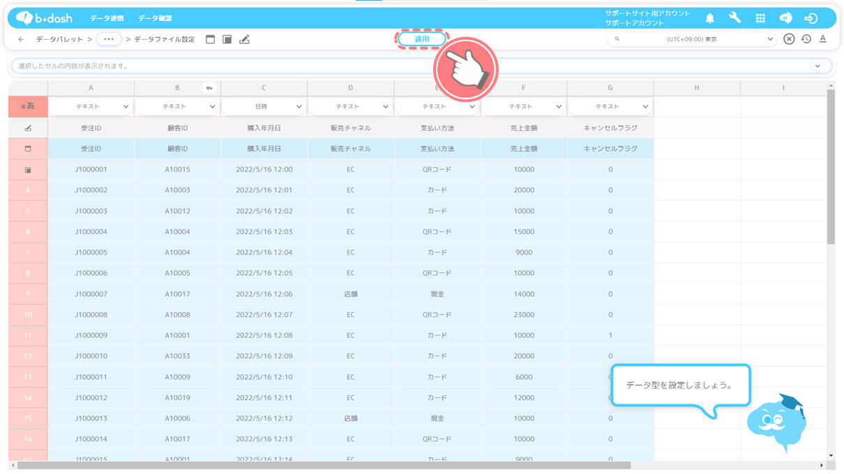The height and width of the screenshot is (474, 844).
Task: Click the header row setting icon in breadcrumb bar
Action: (x=210, y=40)
